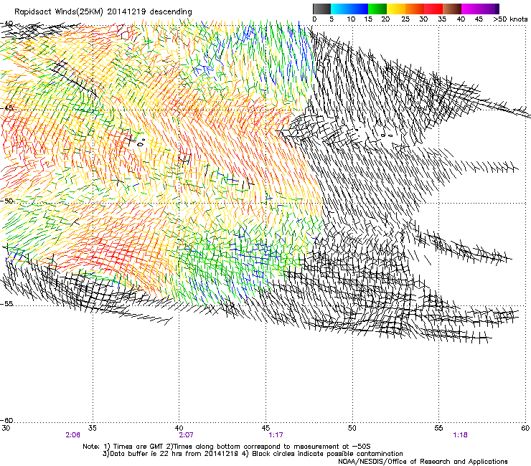Click the gray 0-5 knots color band

coord(321,9)
